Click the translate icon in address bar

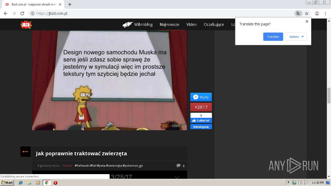point(298,13)
